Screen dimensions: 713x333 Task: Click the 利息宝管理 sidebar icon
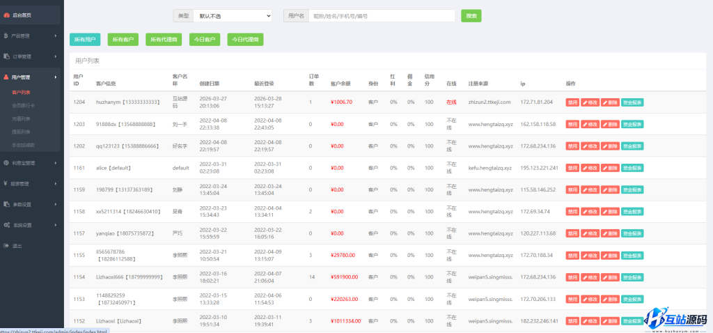(x=6, y=162)
